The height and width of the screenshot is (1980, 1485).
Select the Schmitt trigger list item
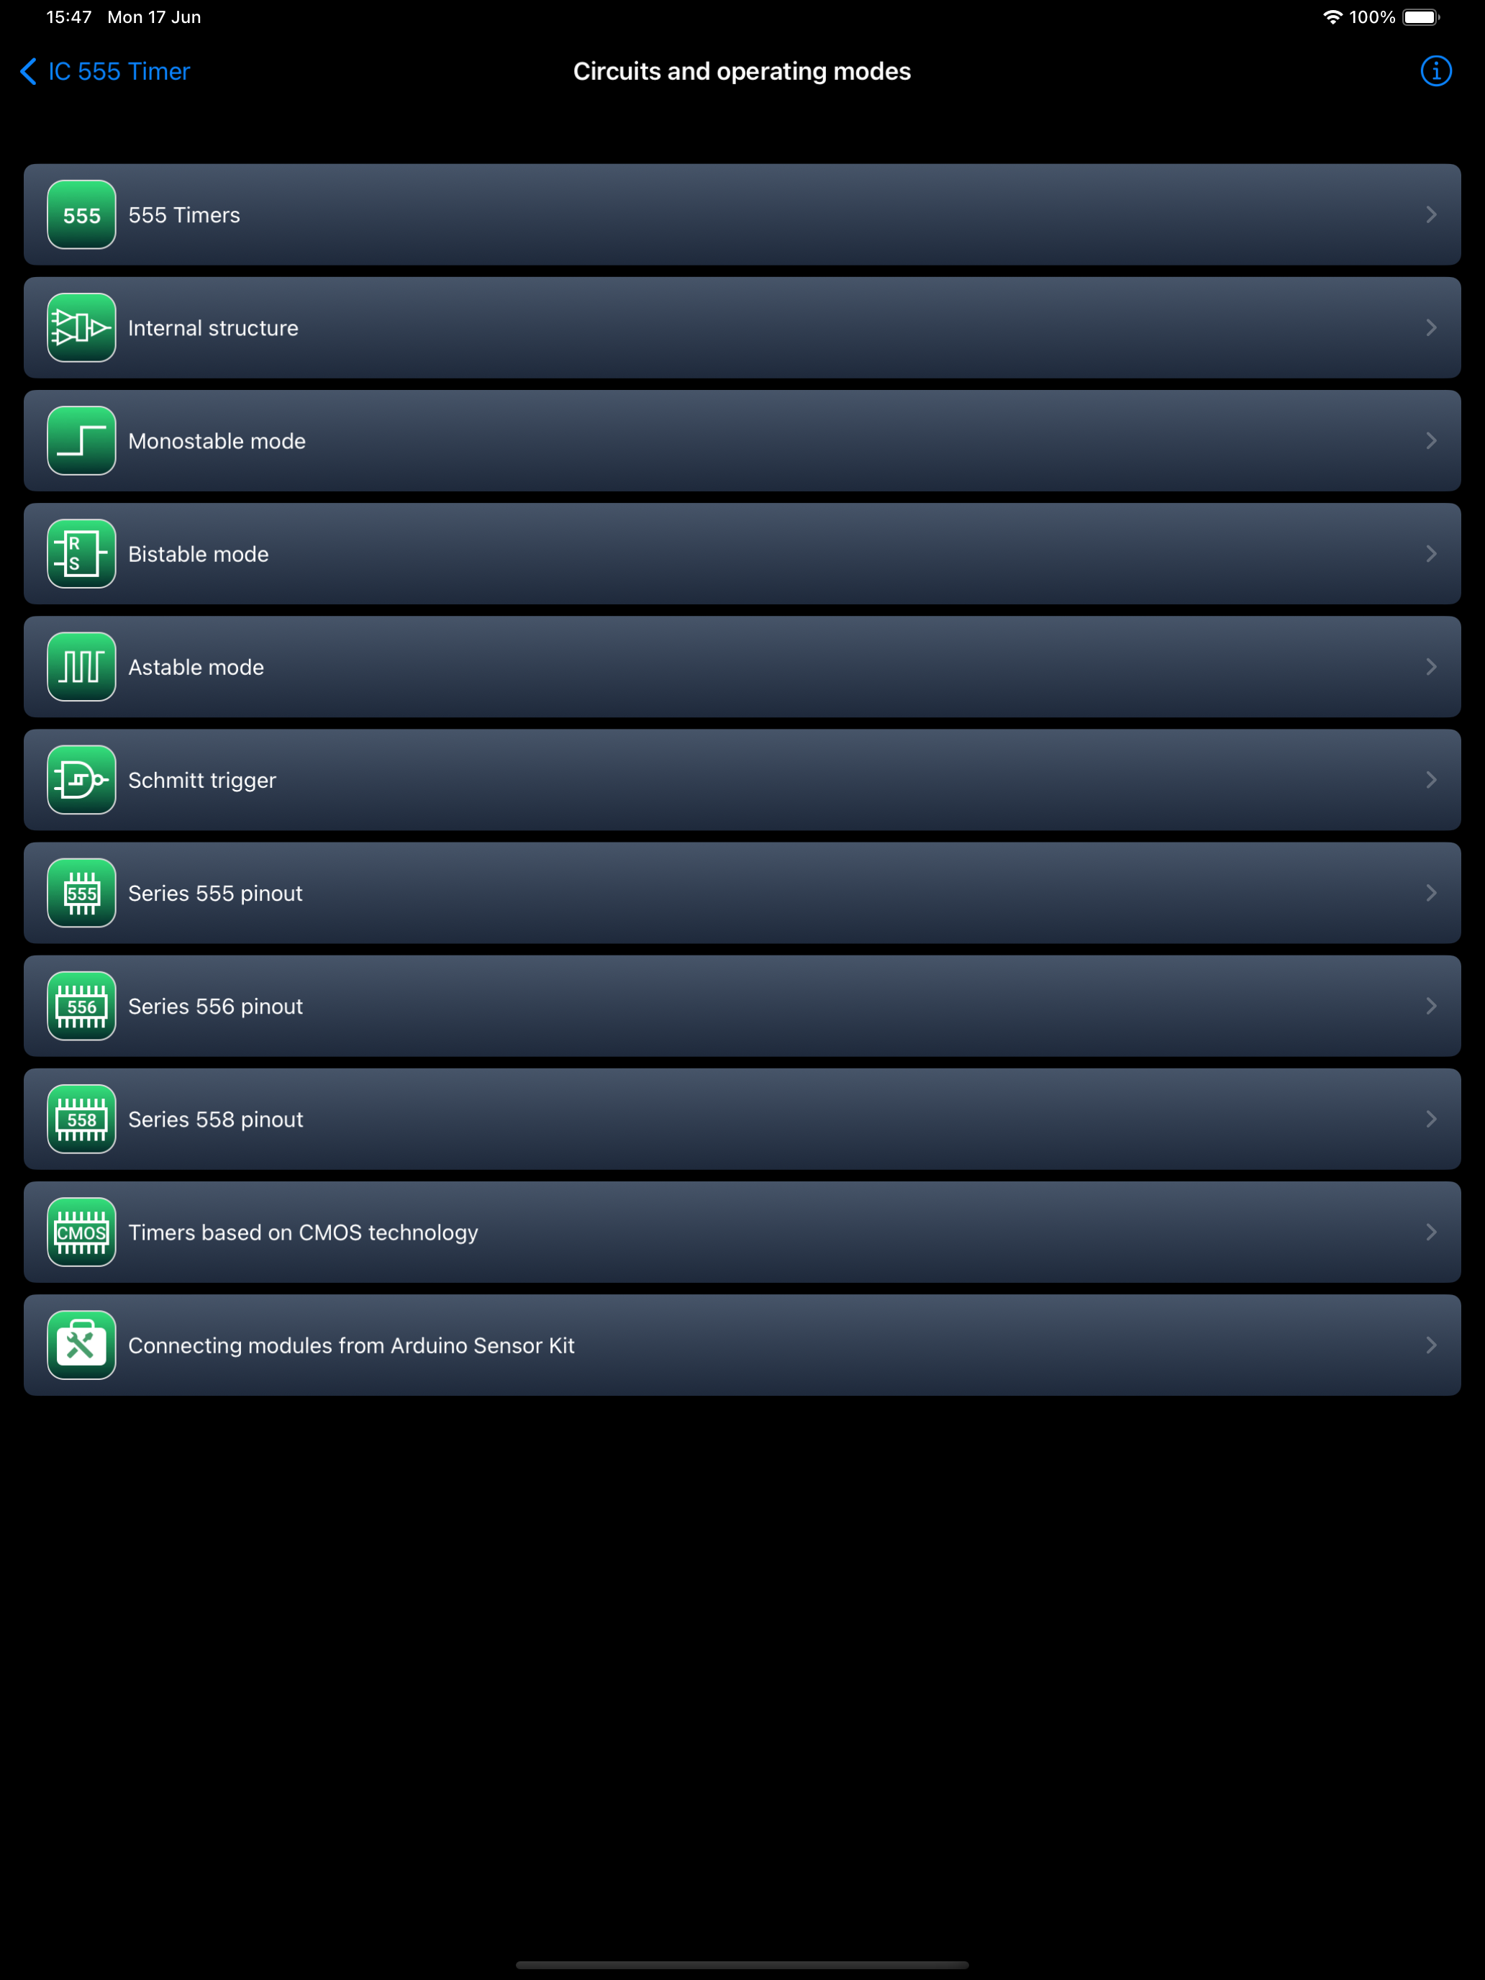[742, 780]
